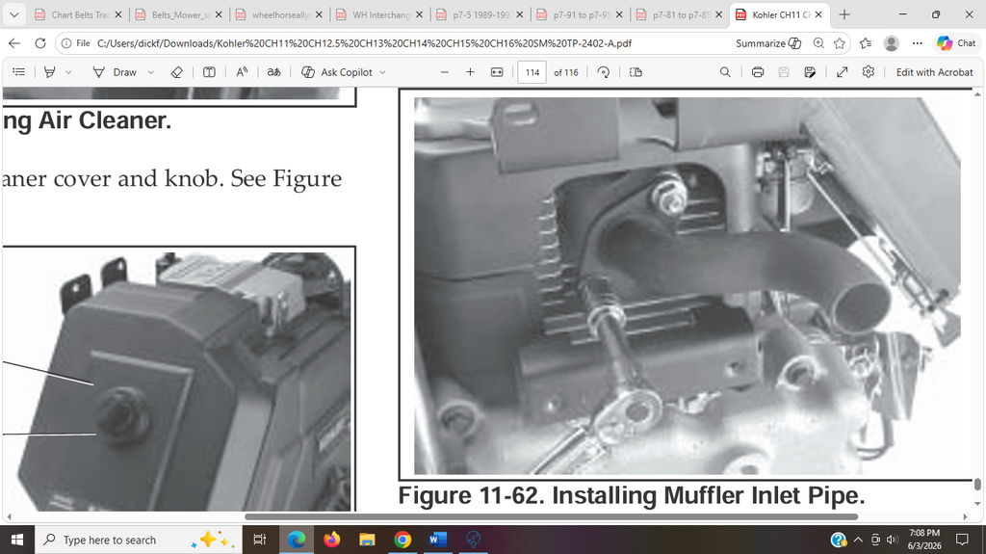The height and width of the screenshot is (554, 986).
Task: Open Microsoft Word from the taskbar
Action: pos(438,540)
